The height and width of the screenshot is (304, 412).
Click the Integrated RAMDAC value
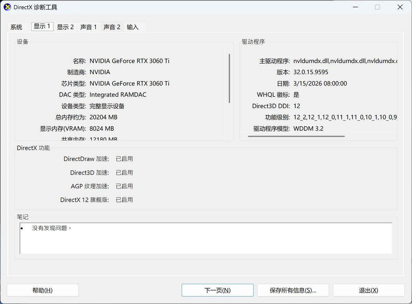tap(118, 95)
